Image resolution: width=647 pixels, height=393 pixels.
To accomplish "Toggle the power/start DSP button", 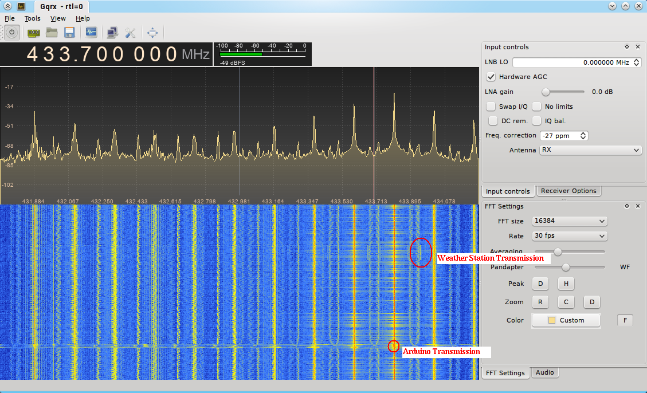I will 11,32.
